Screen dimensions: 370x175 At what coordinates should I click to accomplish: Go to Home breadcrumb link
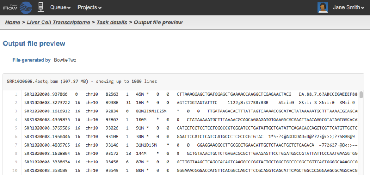(12, 22)
